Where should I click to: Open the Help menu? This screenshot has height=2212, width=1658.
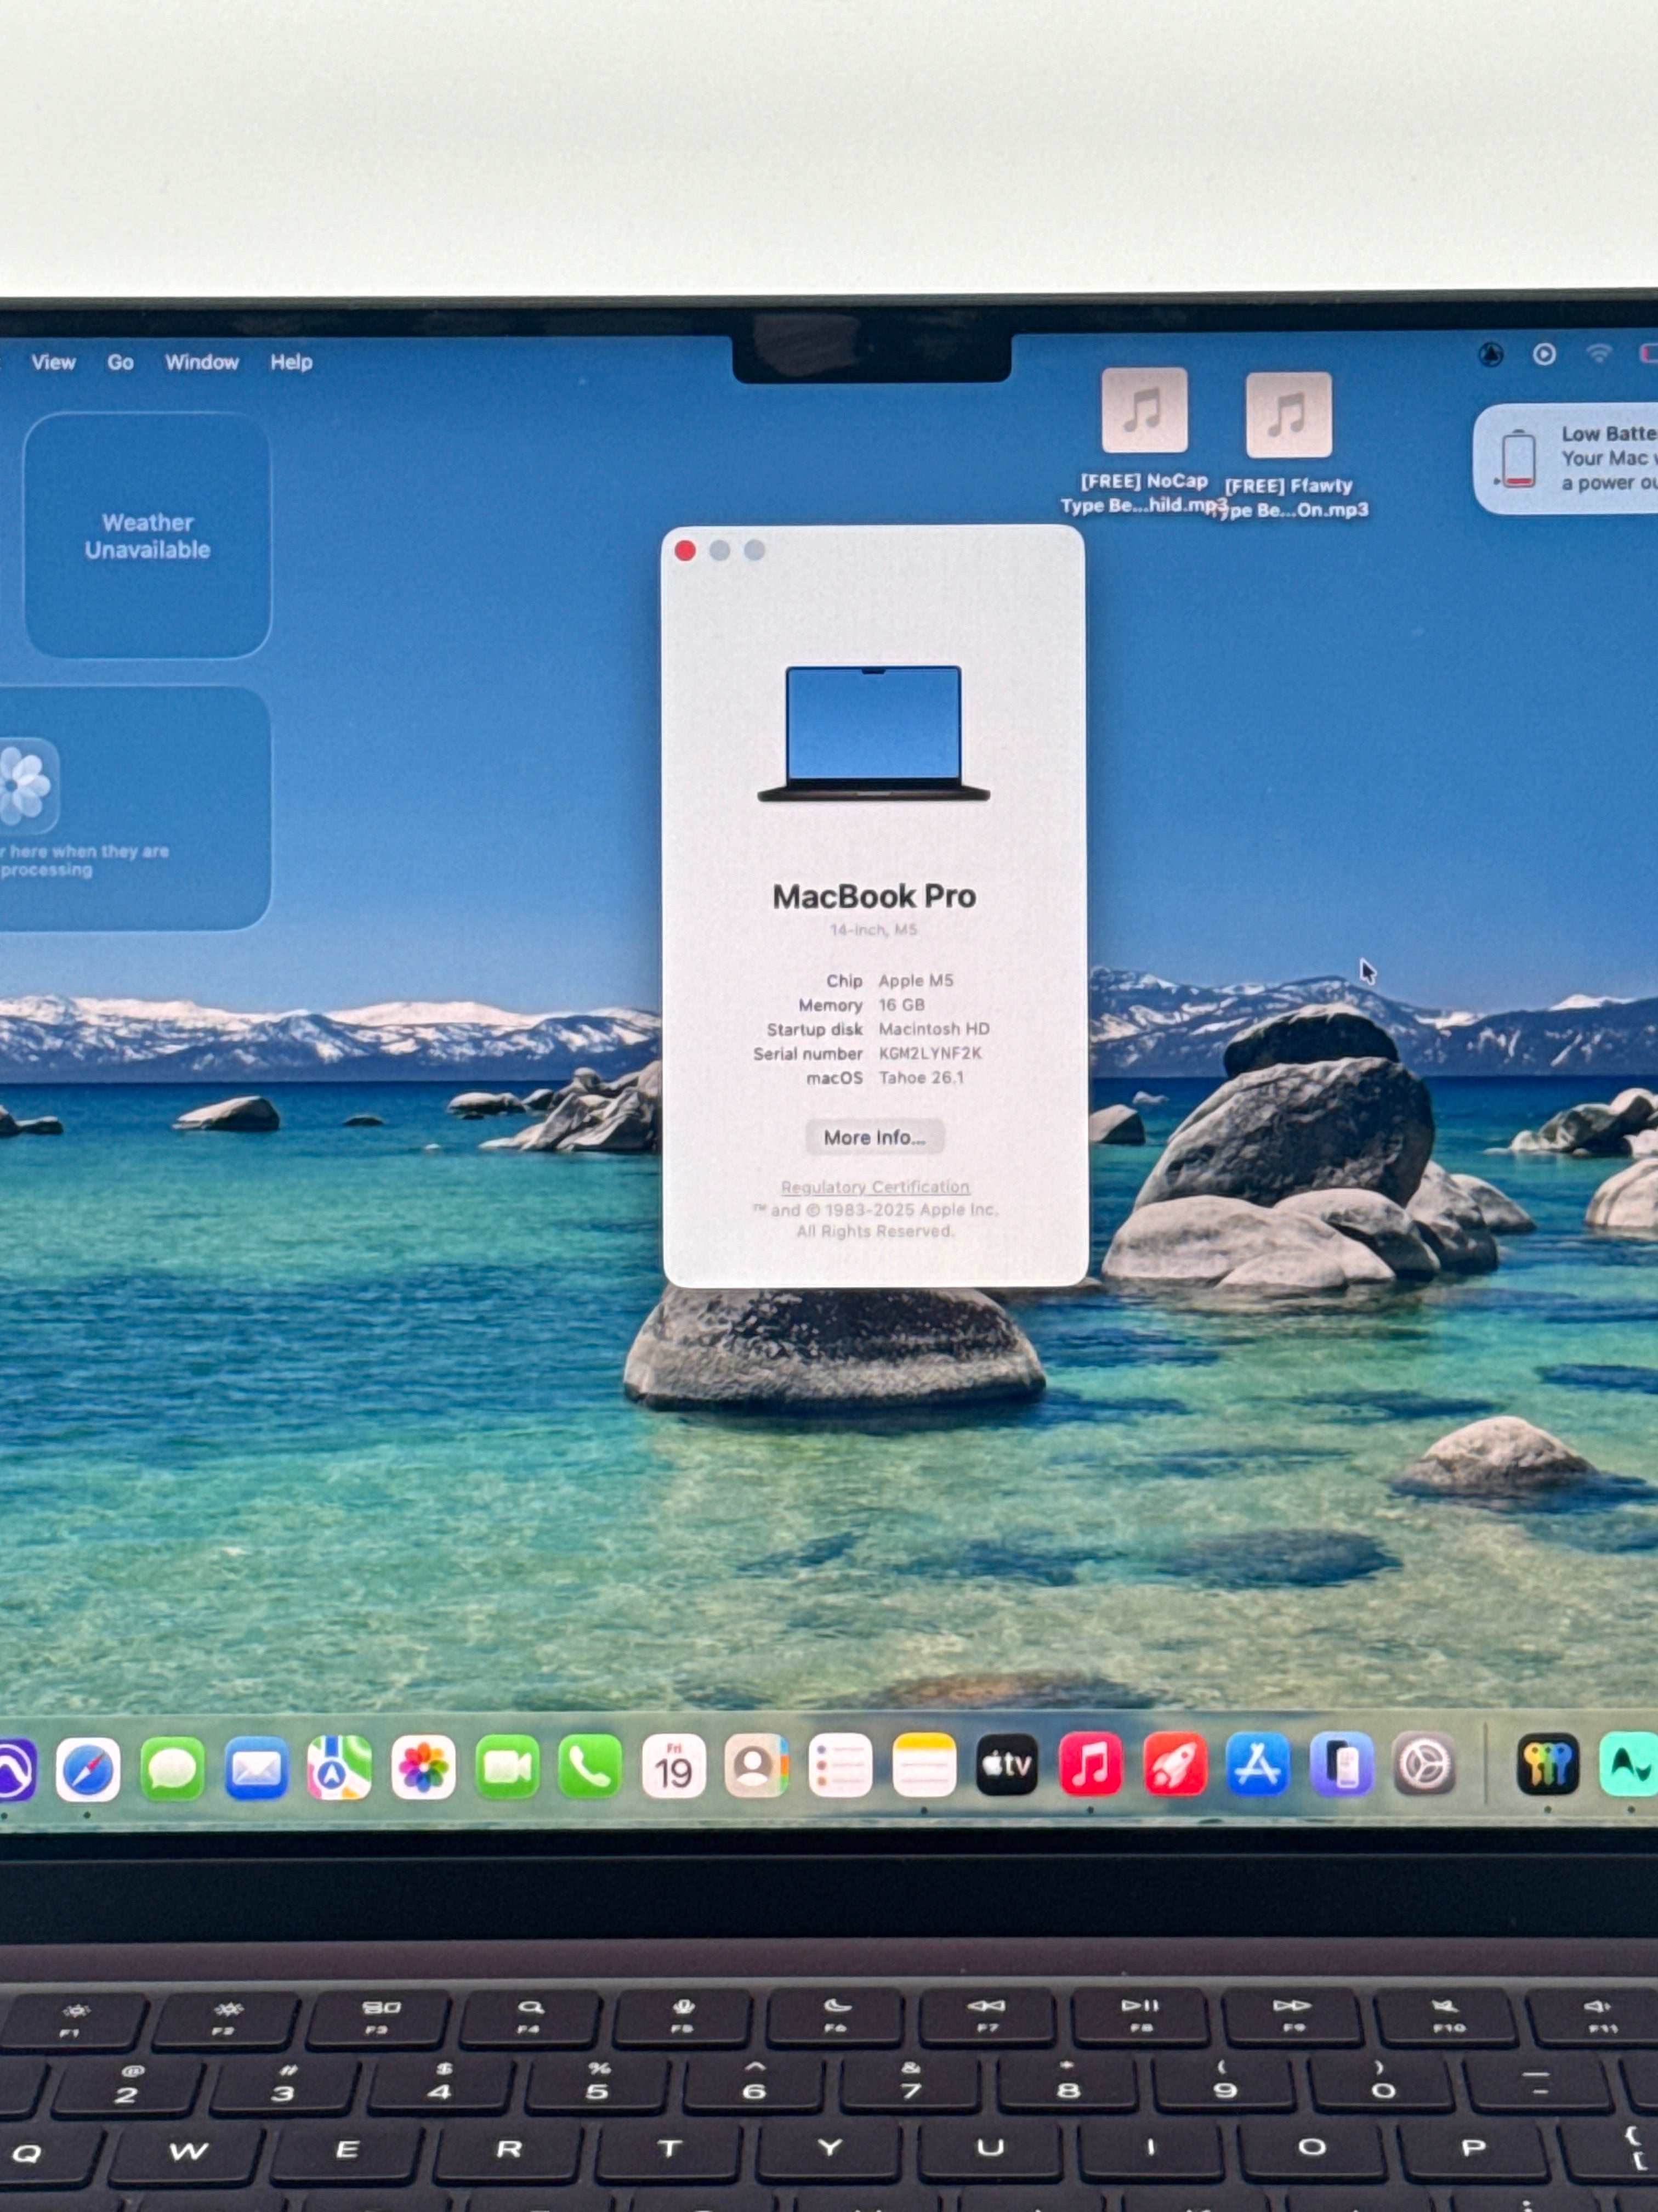click(291, 362)
